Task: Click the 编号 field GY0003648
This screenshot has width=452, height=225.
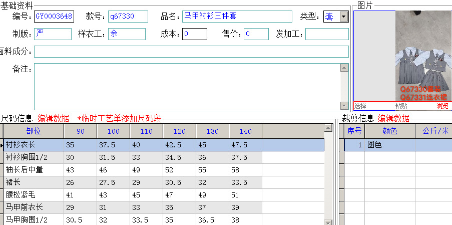Action: tap(54, 17)
